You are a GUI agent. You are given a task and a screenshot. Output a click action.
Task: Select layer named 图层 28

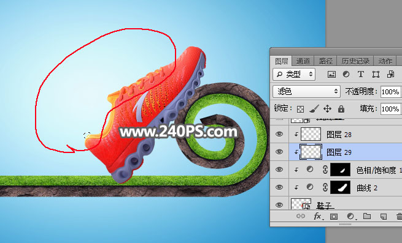coord(339,135)
